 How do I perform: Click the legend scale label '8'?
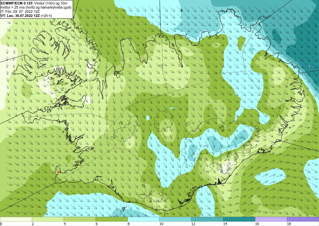pyautogui.click(x=129, y=224)
